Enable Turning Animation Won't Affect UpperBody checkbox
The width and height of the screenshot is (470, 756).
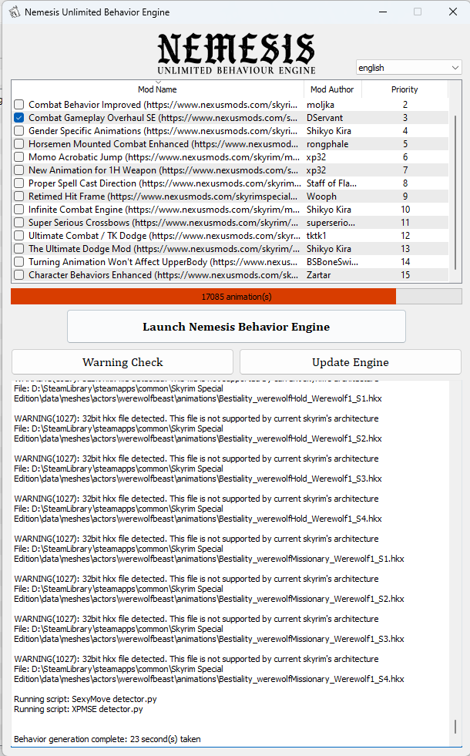[x=18, y=262]
